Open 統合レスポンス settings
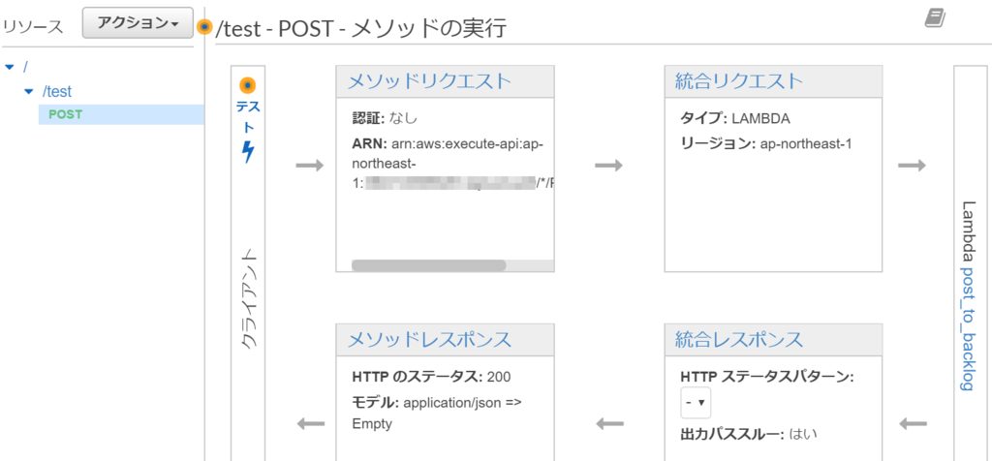 pos(739,340)
